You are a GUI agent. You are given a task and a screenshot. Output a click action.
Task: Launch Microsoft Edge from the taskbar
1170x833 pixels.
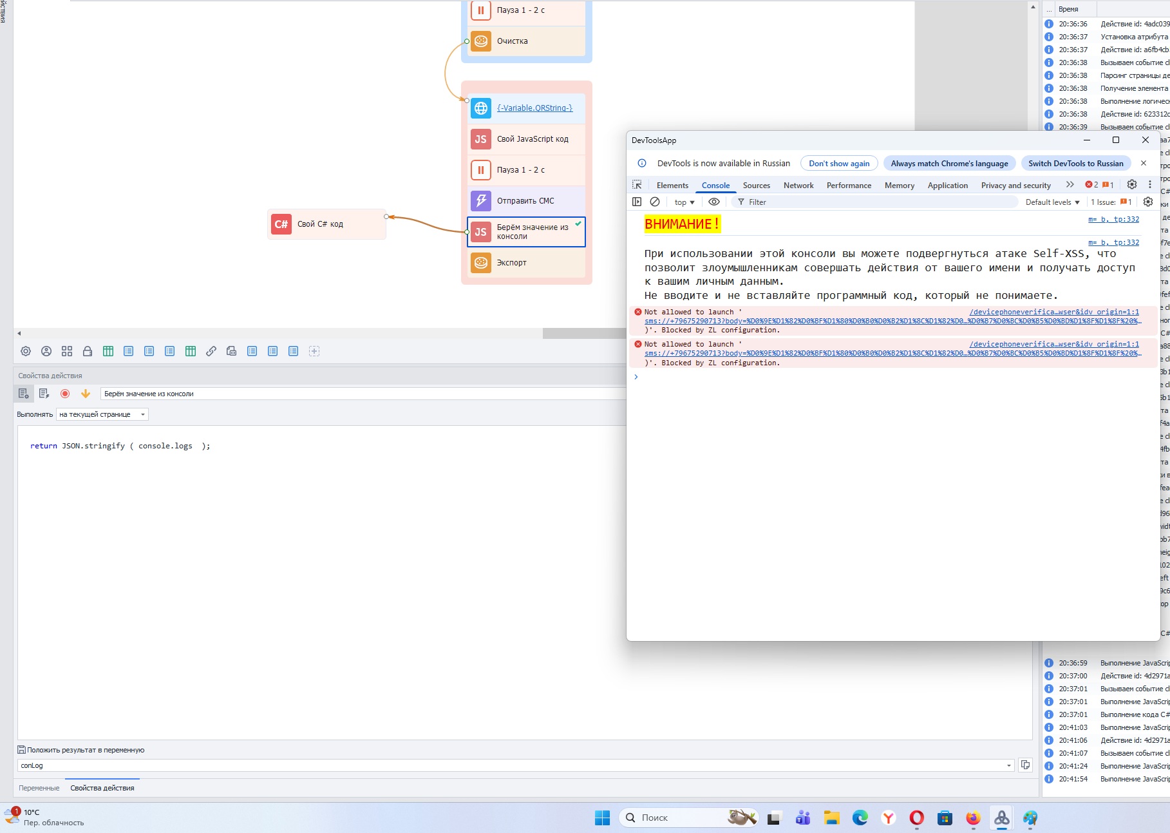pos(860,818)
